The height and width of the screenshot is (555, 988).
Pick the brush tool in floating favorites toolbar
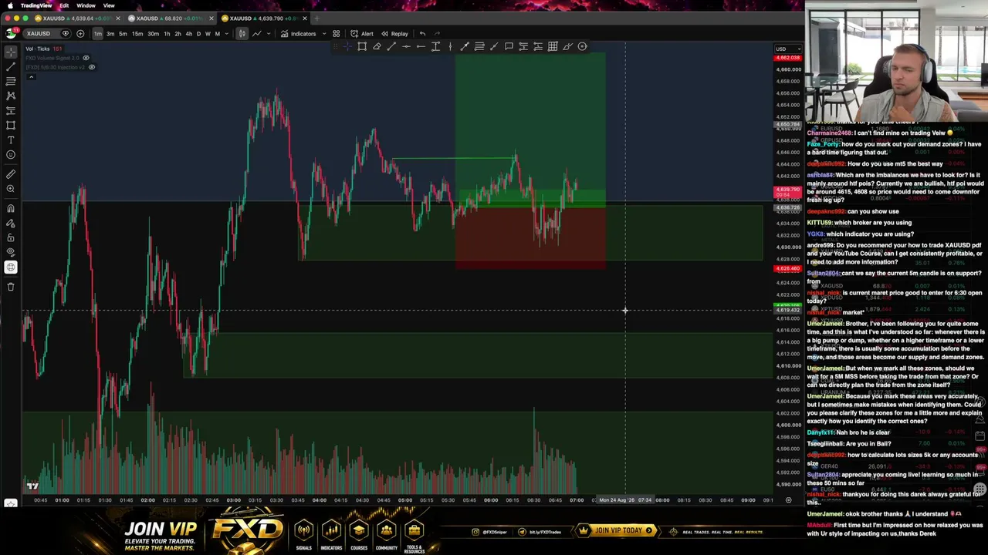[x=567, y=47]
